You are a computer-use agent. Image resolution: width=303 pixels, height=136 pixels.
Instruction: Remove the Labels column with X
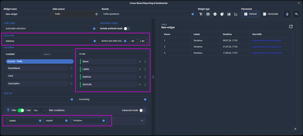(140, 69)
